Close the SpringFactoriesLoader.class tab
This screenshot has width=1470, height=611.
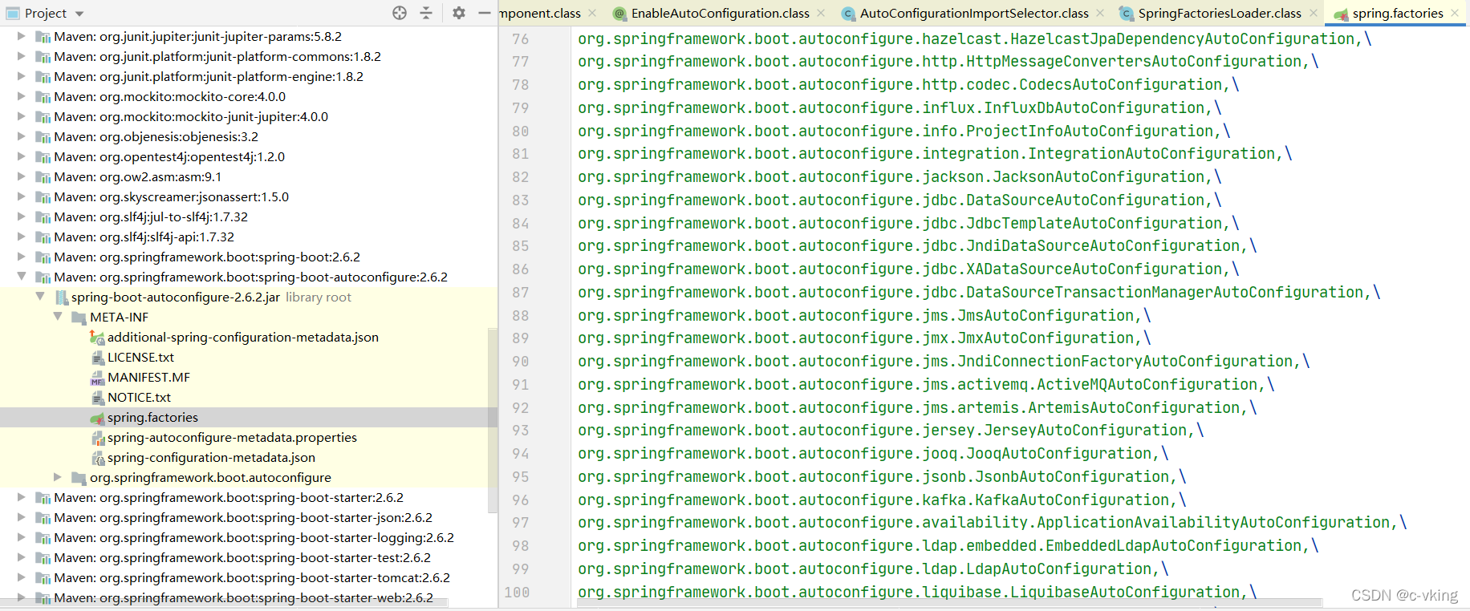(1313, 13)
